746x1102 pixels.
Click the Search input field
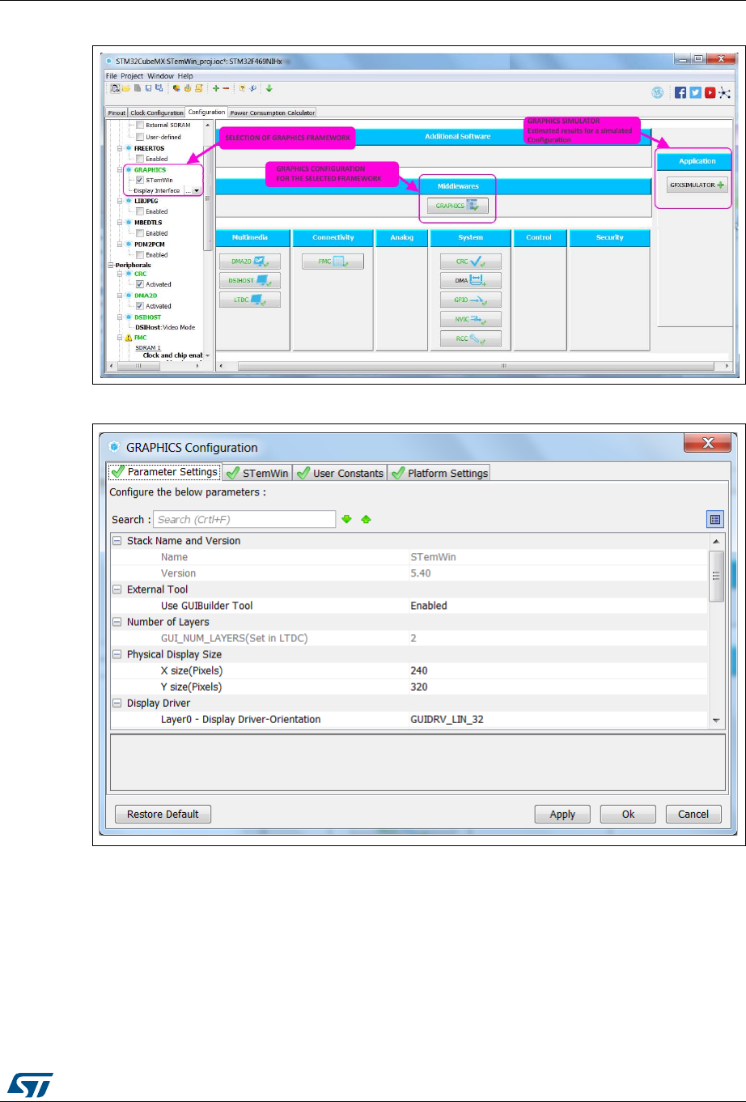pyautogui.click(x=244, y=519)
